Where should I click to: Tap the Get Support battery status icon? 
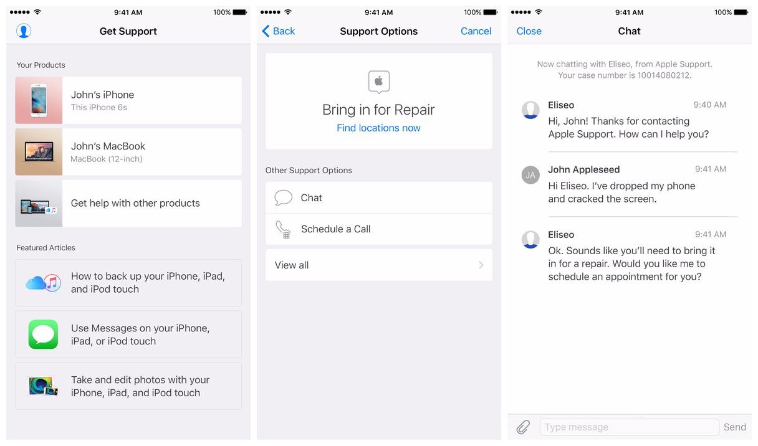tap(240, 12)
